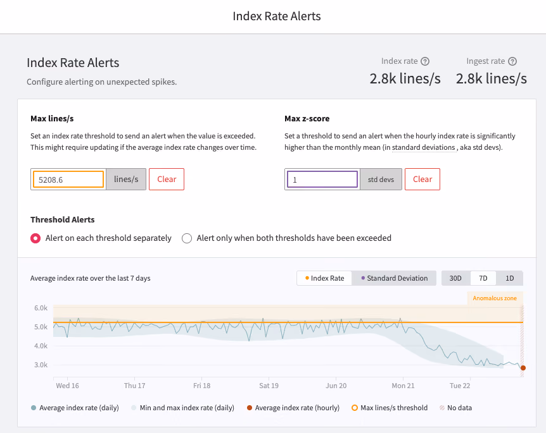Viewport: 546px width, 433px height.
Task: Click the Average index rate (daily) legend dot
Action: [34, 408]
